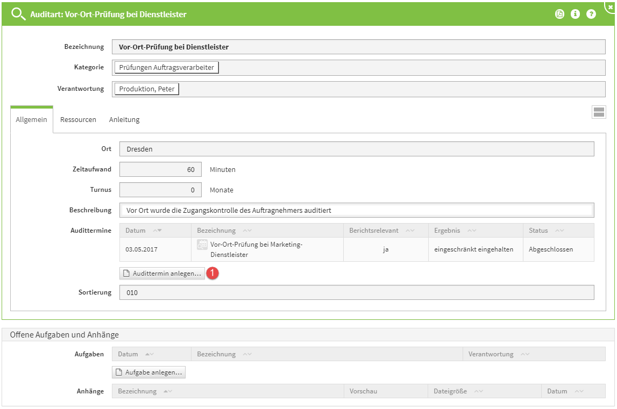
Task: Click calendar icon of Vor-Ort-Prüfung audit entry
Action: click(202, 245)
